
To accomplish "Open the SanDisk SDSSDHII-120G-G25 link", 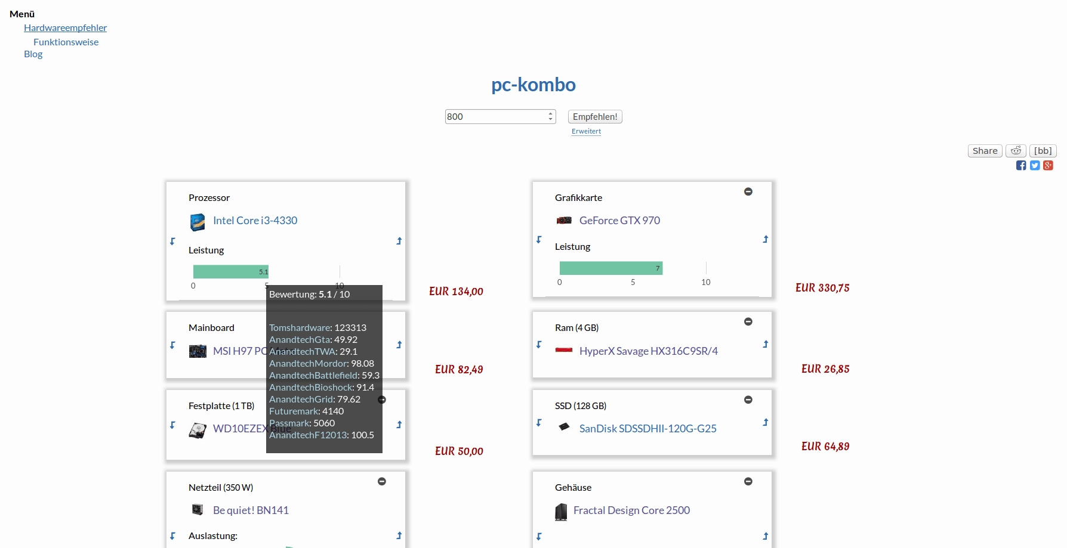I will pyautogui.click(x=648, y=429).
